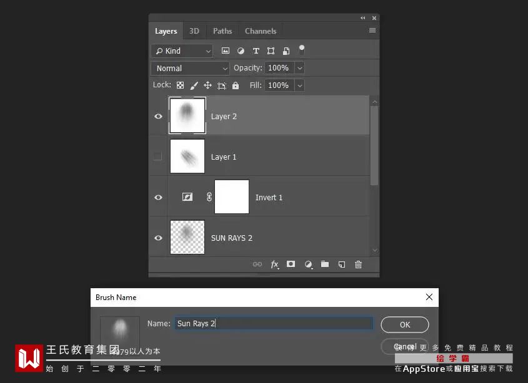Open the Opacity slider dropdown arrow

300,68
